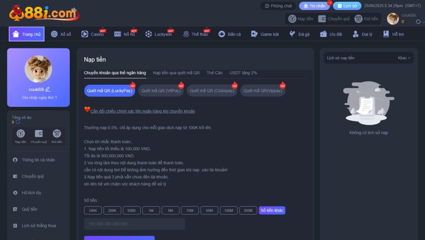Image resolution: width=425 pixels, height=240 pixels.
Task: Select Số tiền khác option
Action: coord(272,211)
